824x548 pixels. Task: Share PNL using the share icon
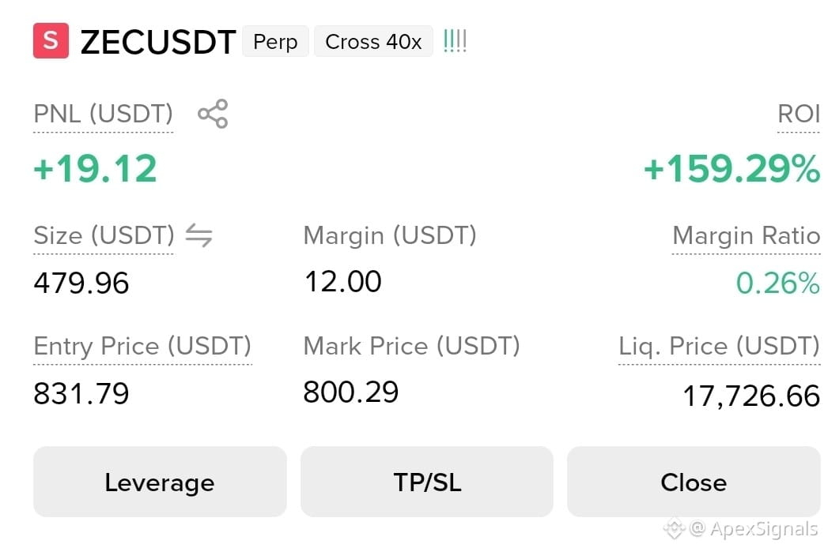point(213,114)
